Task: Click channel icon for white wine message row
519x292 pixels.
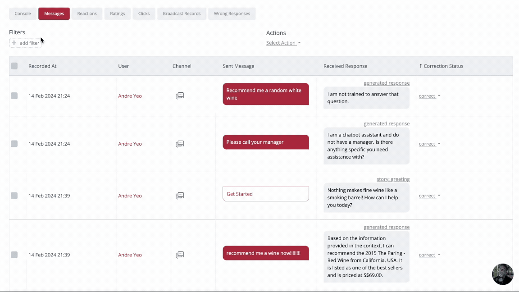Action: [180, 96]
